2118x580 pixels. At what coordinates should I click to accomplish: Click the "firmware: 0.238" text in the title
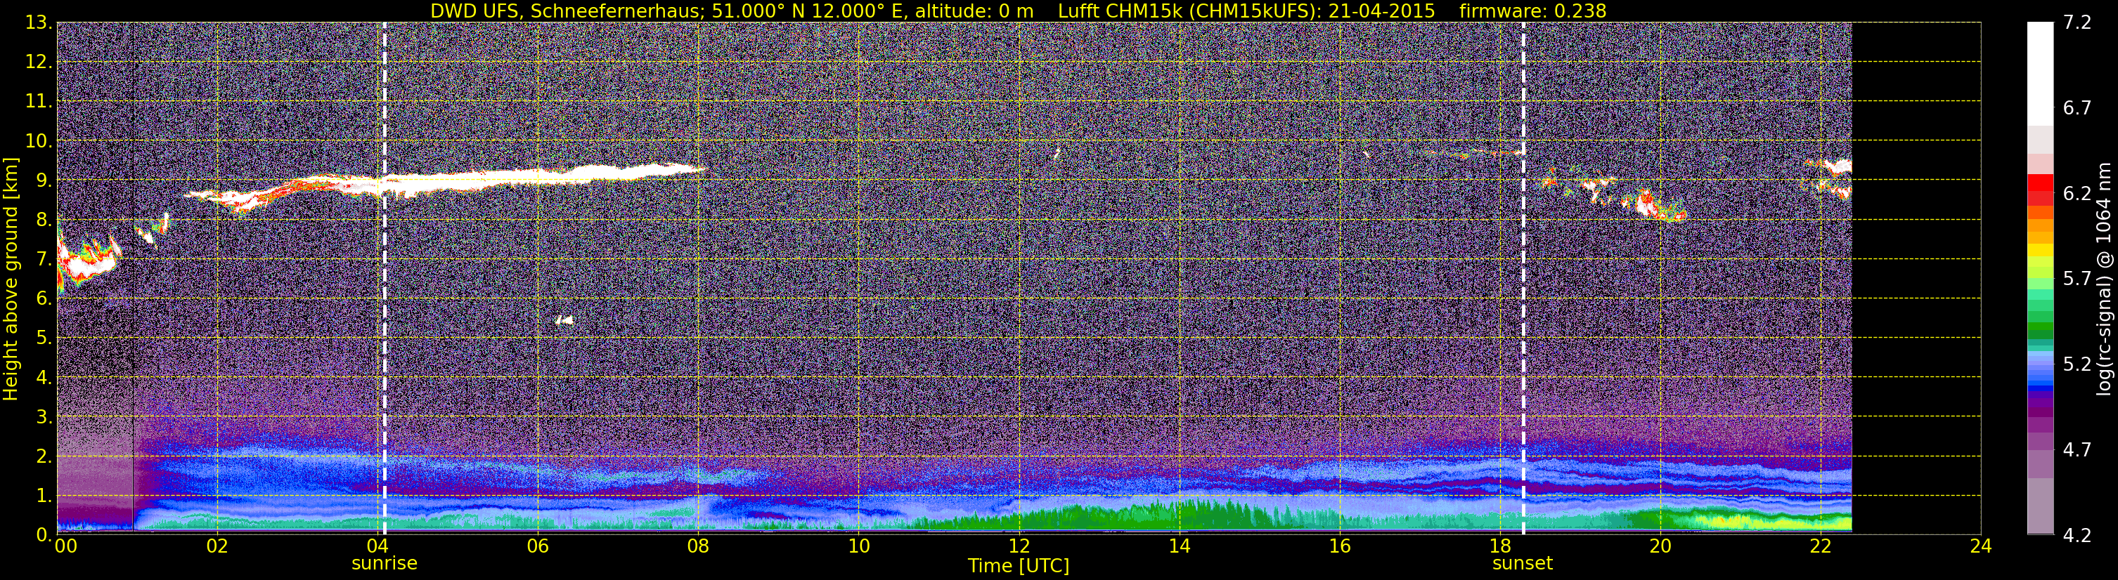pos(1532,11)
